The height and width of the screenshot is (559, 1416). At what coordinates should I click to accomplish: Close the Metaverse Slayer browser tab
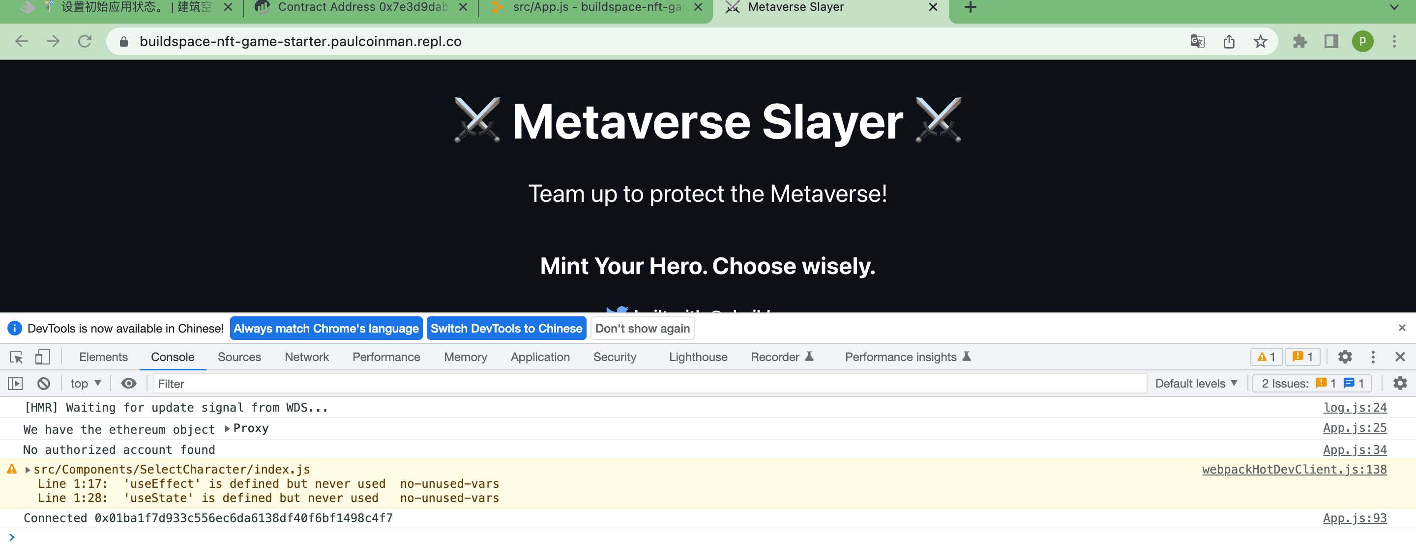coord(933,7)
